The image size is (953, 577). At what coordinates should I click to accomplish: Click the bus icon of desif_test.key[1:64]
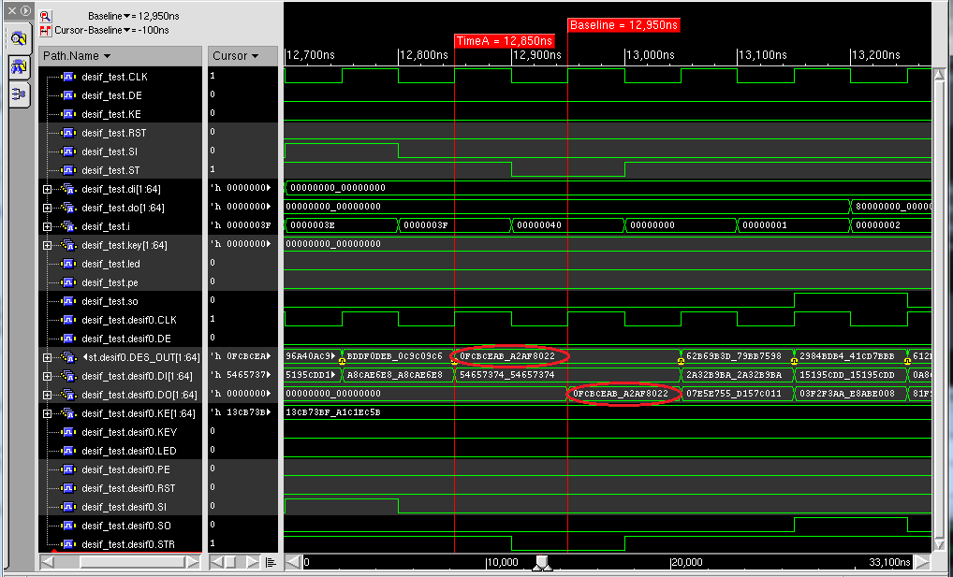(x=67, y=245)
